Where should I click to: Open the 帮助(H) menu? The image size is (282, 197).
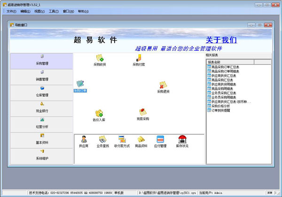[83, 11]
